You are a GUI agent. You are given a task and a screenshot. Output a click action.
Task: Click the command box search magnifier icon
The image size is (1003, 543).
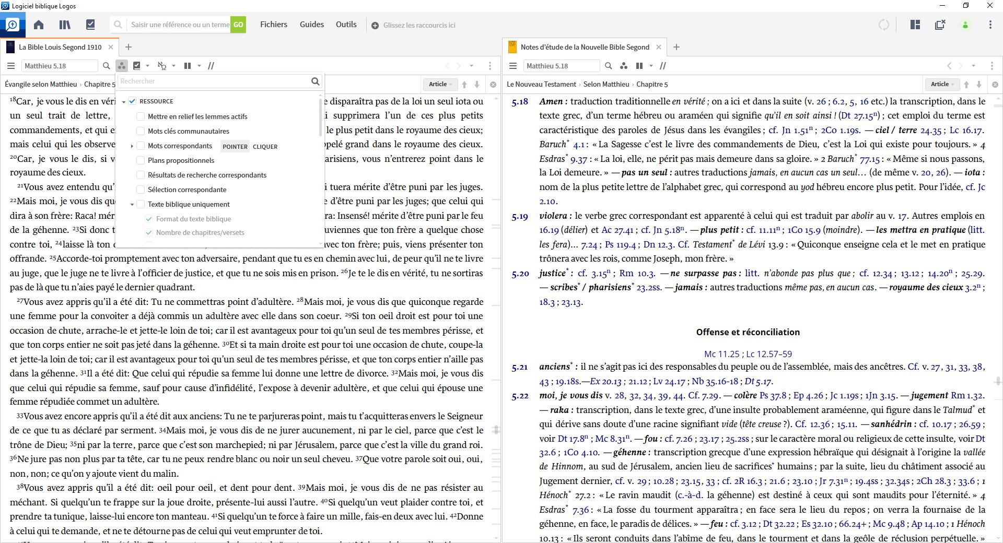118,25
